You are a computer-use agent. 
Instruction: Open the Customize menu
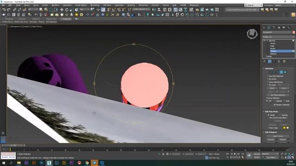pyautogui.click(x=119, y=5)
